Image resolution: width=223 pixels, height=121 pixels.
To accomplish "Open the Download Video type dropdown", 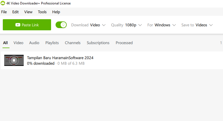I will [88, 25].
